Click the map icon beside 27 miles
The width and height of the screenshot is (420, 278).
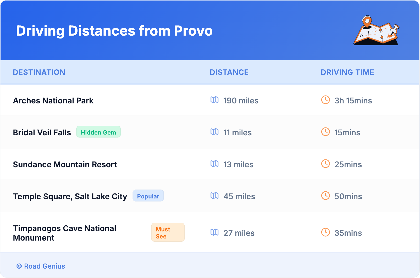point(214,232)
